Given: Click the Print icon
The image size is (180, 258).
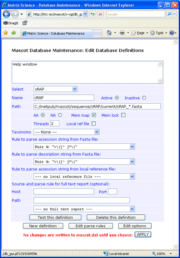Looking at the screenshot, I should coord(122,33).
